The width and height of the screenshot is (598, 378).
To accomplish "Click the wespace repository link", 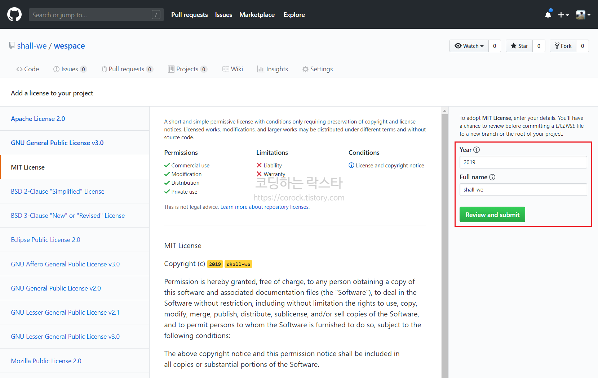I will (69, 46).
